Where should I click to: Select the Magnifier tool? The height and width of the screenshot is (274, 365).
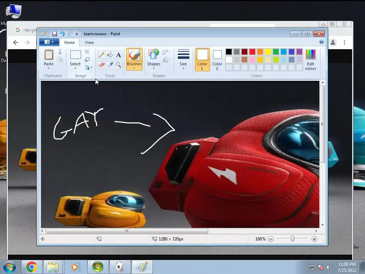(118, 65)
